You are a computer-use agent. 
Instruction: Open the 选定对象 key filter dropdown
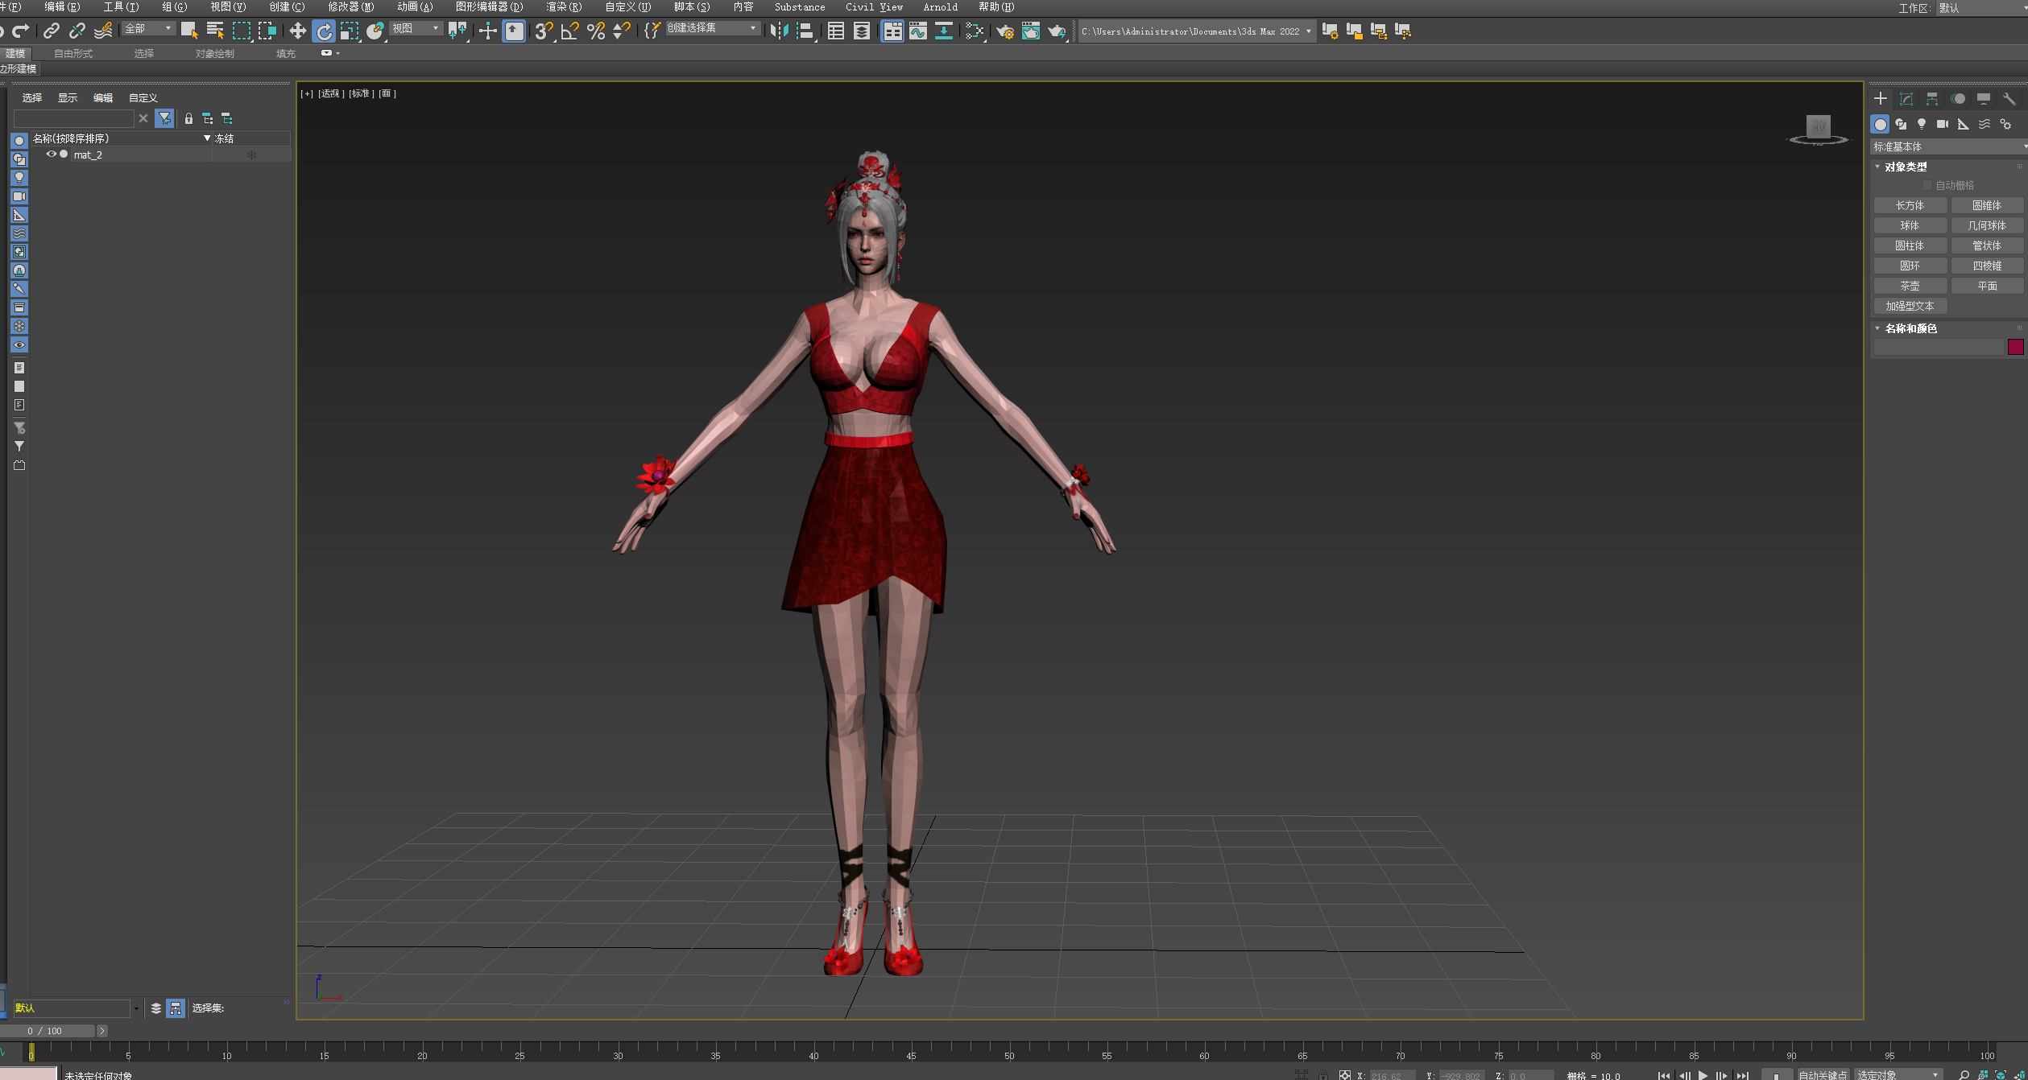[x=1898, y=1075]
